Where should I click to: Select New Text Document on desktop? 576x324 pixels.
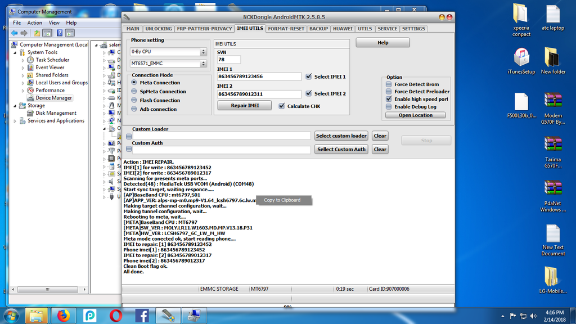tap(552, 240)
